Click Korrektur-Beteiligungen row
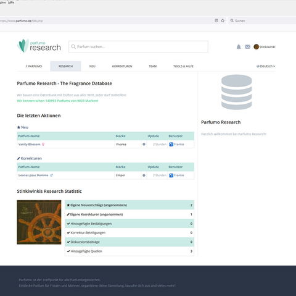Image resolution: width=296 pixels, height=296 pixels. pos(129,233)
